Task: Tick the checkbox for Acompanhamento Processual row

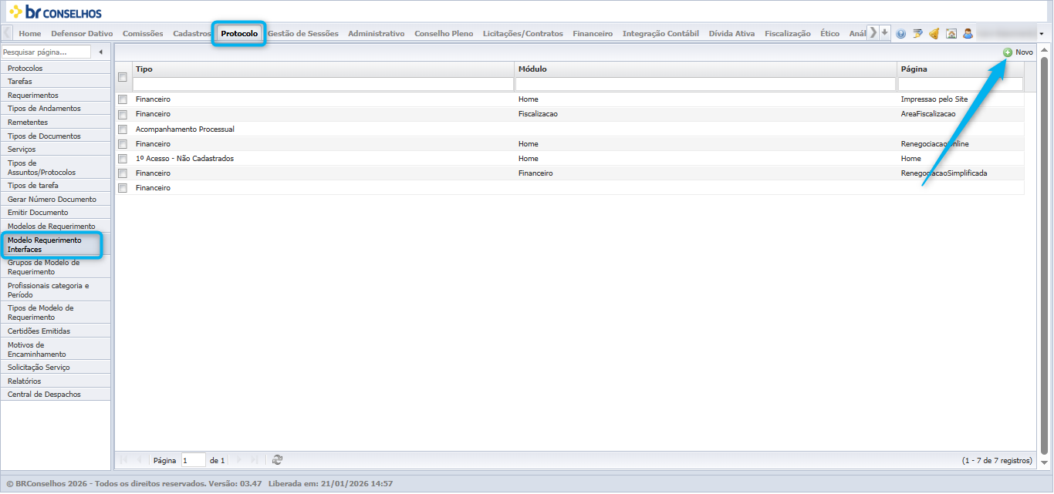Action: 123,129
